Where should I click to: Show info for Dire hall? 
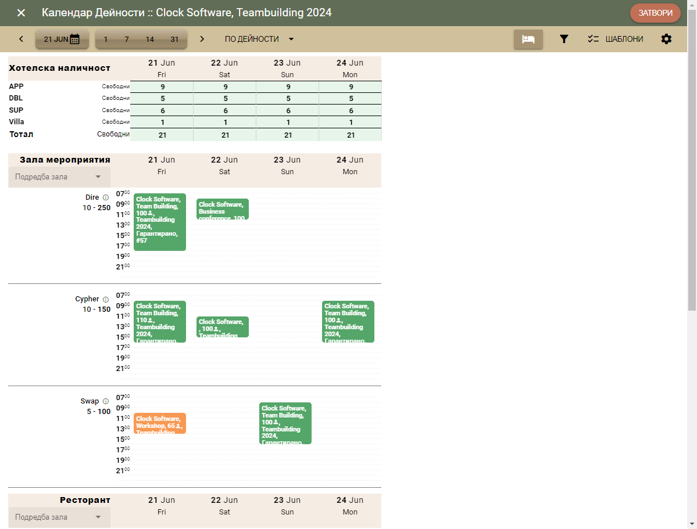(106, 197)
